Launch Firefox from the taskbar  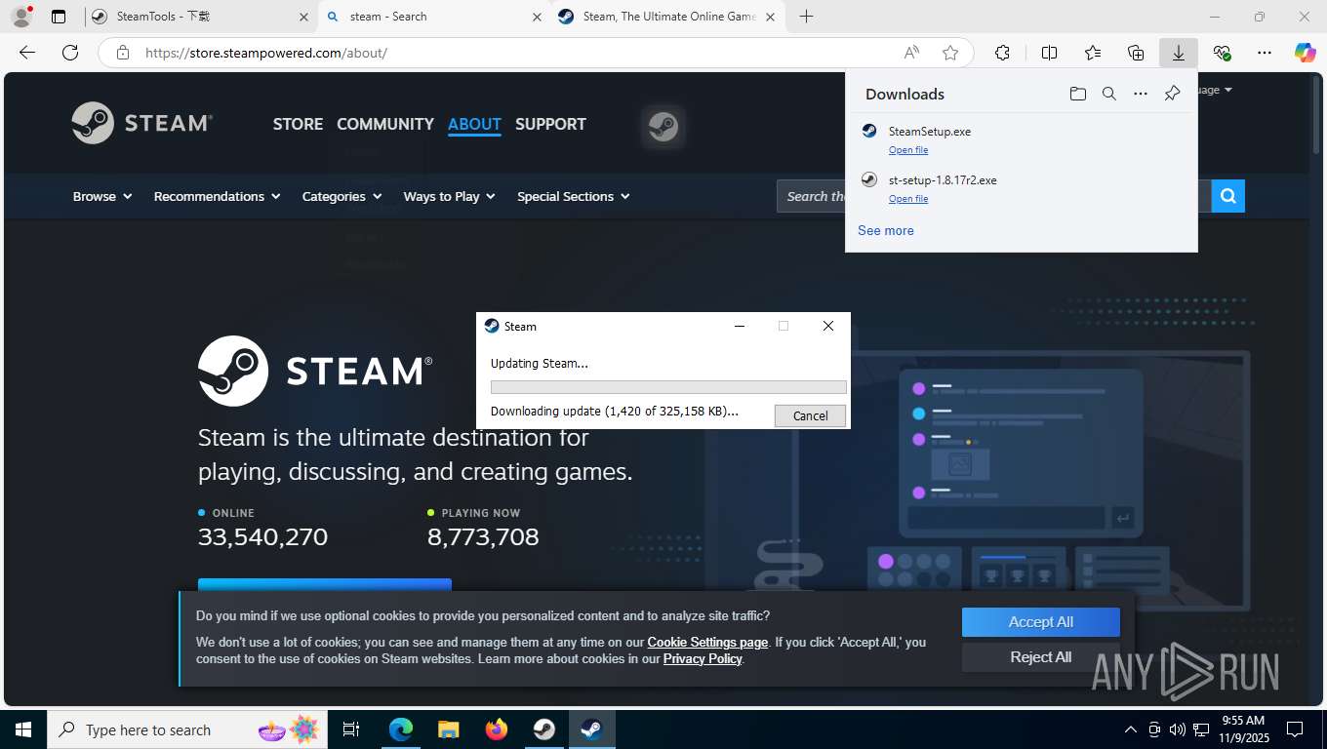(497, 729)
